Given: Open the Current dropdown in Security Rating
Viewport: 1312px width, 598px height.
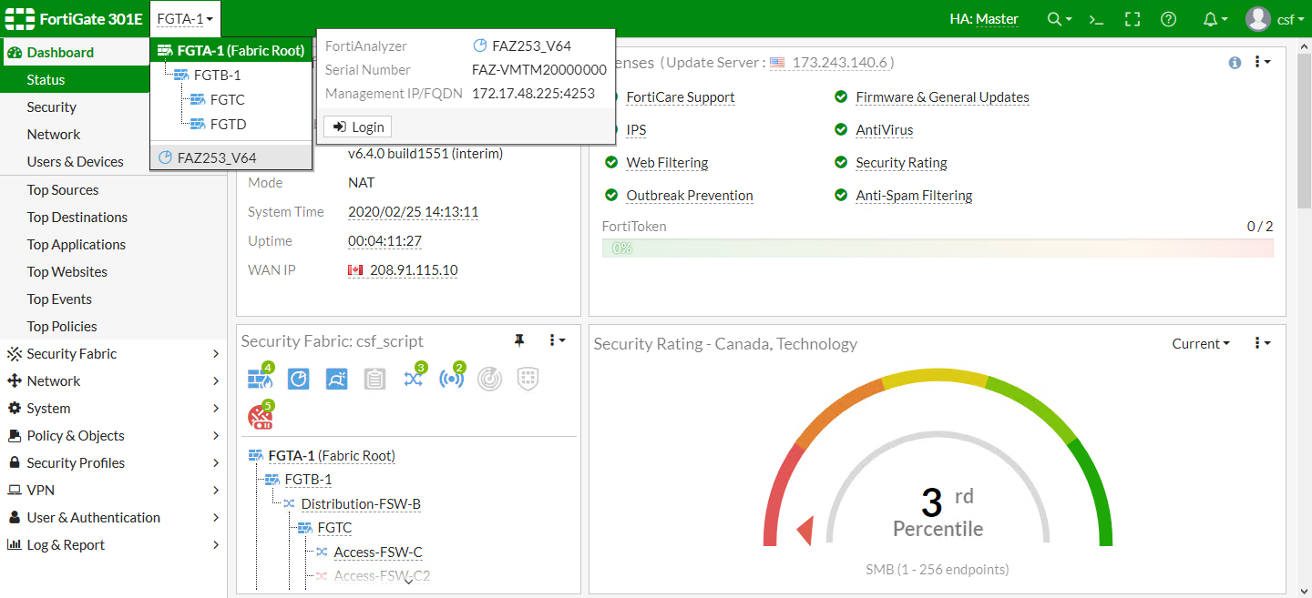Looking at the screenshot, I should (x=1200, y=343).
